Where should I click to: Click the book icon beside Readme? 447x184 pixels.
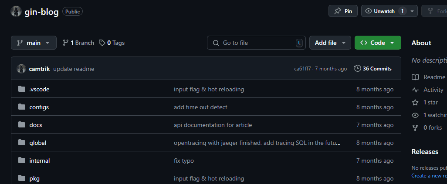click(x=415, y=77)
